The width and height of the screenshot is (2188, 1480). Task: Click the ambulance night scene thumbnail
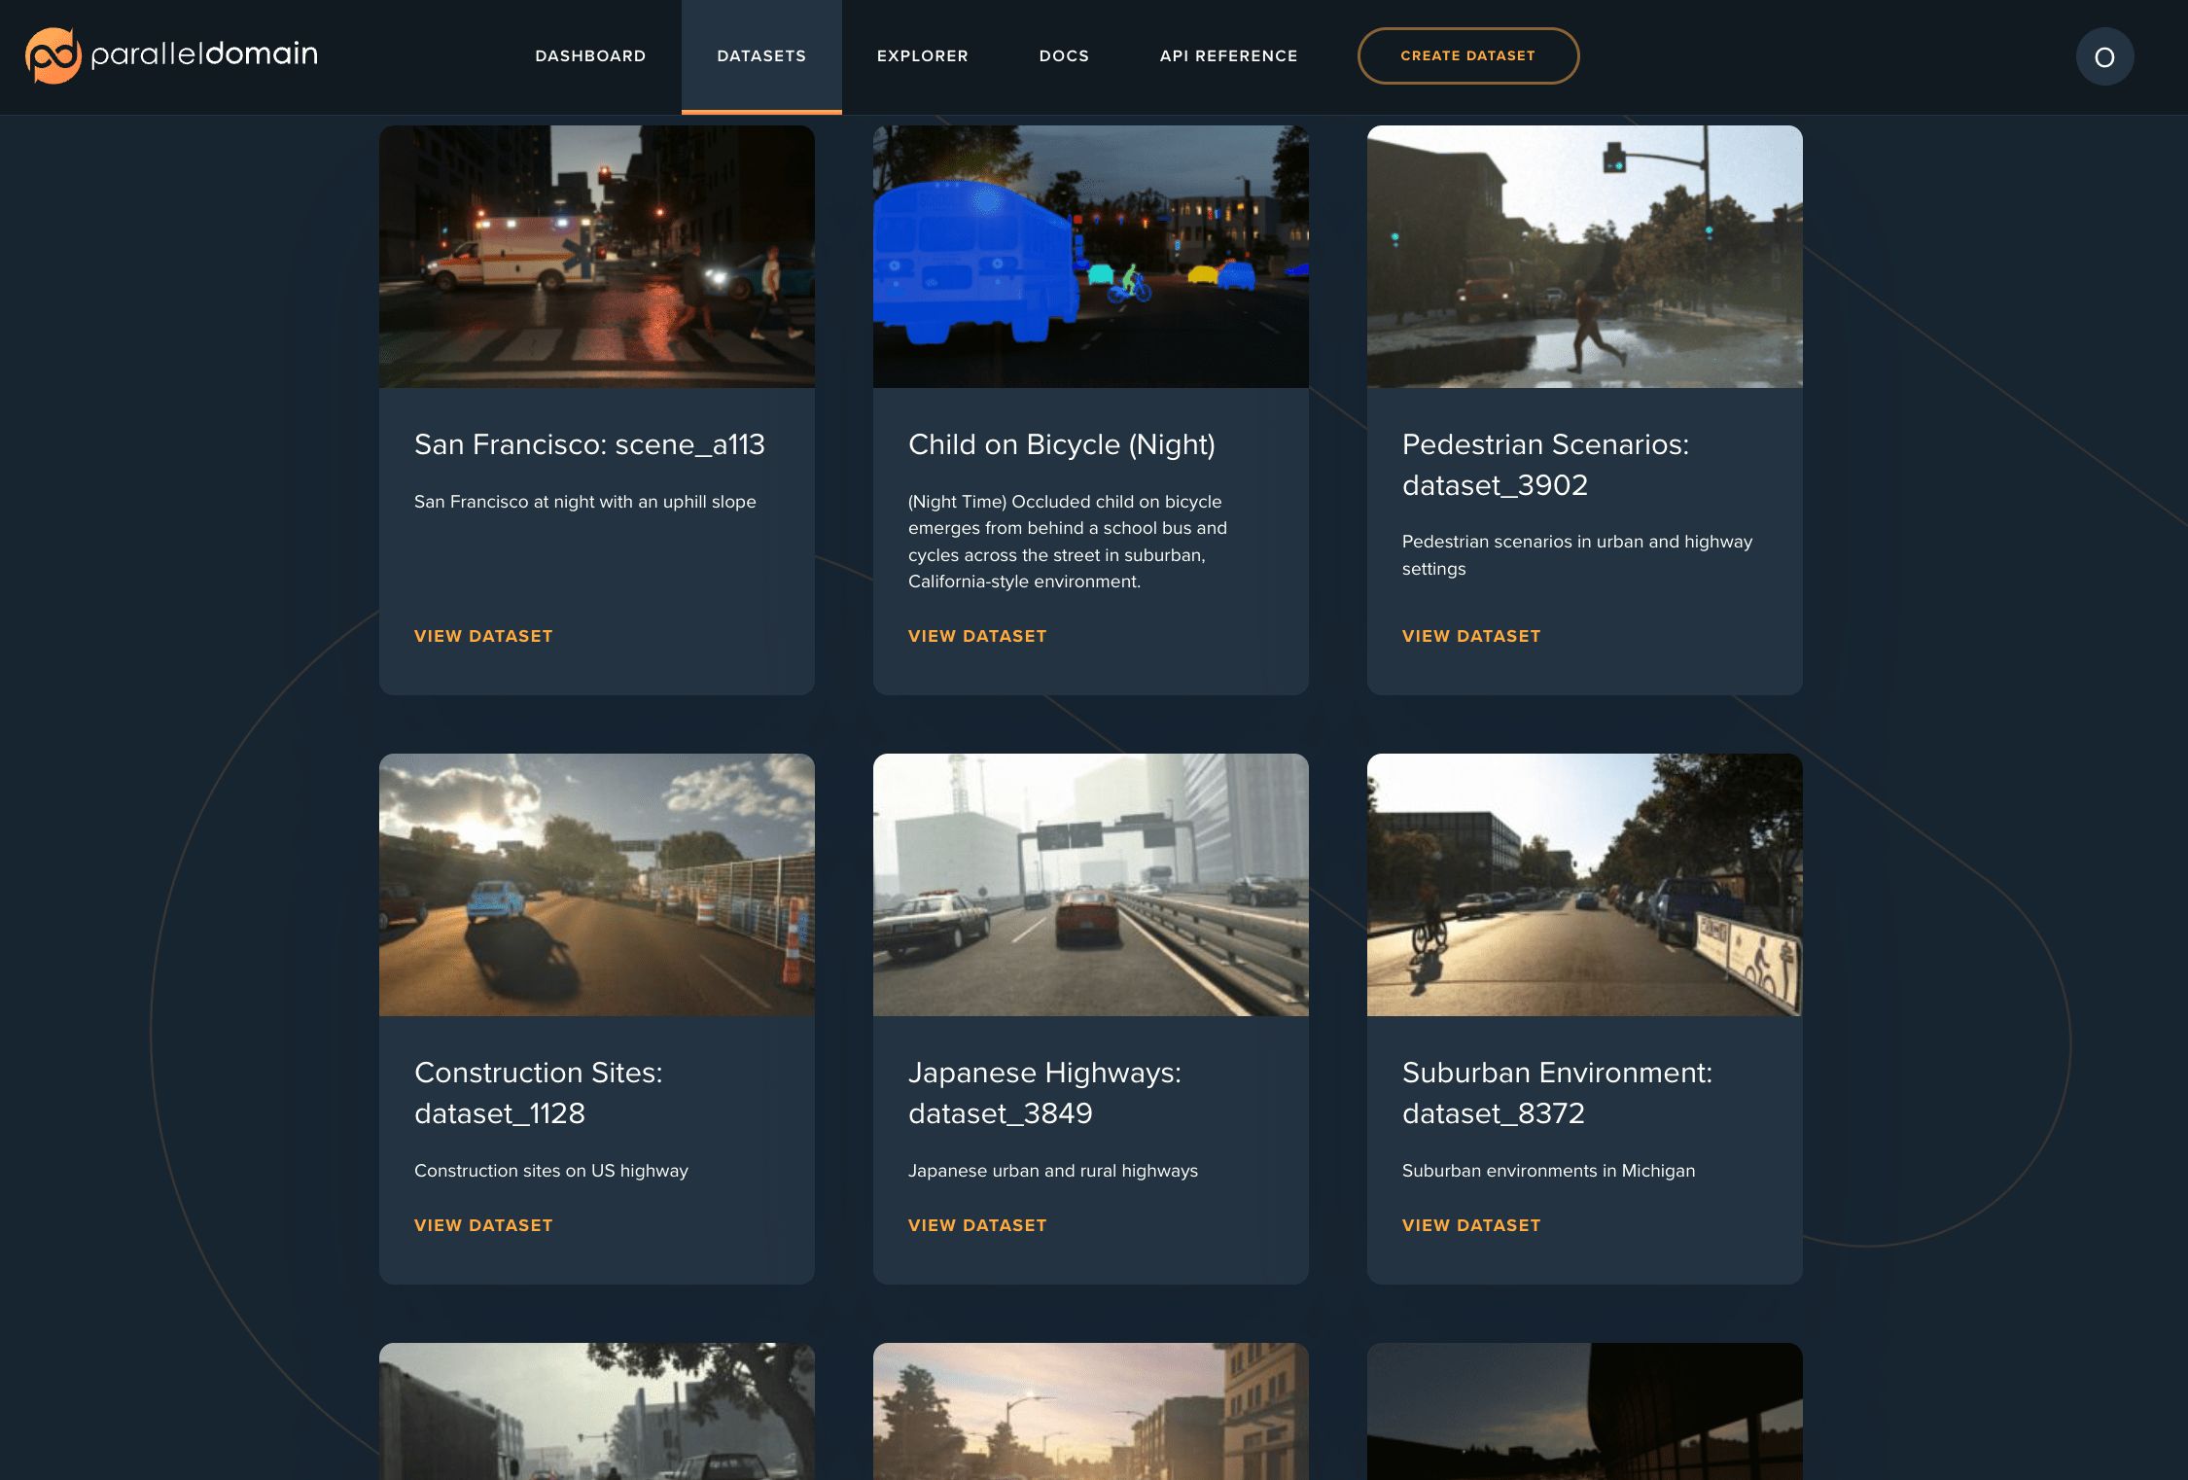tap(597, 257)
